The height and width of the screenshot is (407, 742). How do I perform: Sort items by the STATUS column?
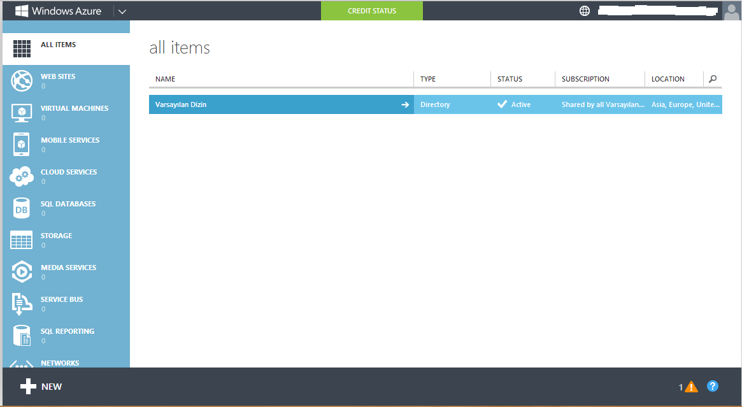(x=509, y=78)
